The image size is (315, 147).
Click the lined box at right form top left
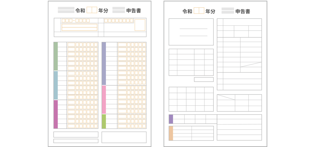tap(191, 32)
